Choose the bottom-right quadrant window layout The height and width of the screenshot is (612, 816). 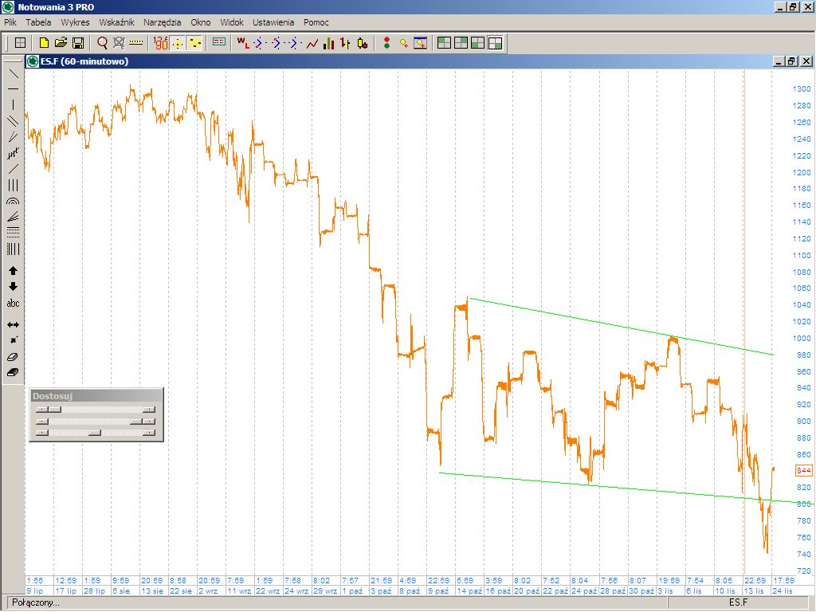pyautogui.click(x=495, y=43)
